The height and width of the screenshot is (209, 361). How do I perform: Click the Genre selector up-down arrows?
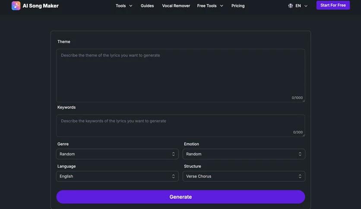(x=174, y=154)
